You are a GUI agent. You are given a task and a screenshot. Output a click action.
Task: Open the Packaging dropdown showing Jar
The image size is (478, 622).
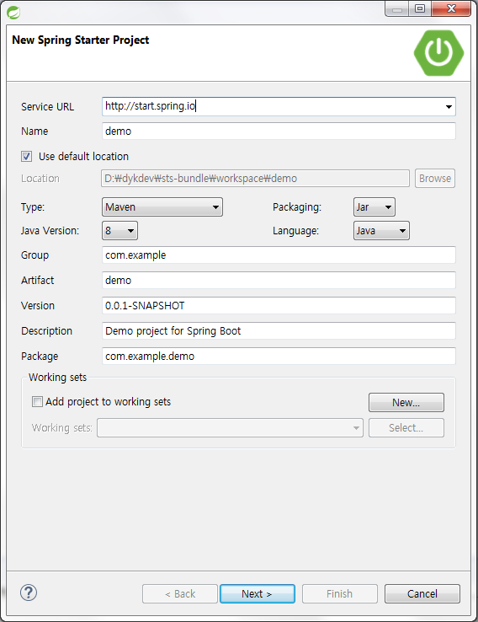click(x=374, y=207)
